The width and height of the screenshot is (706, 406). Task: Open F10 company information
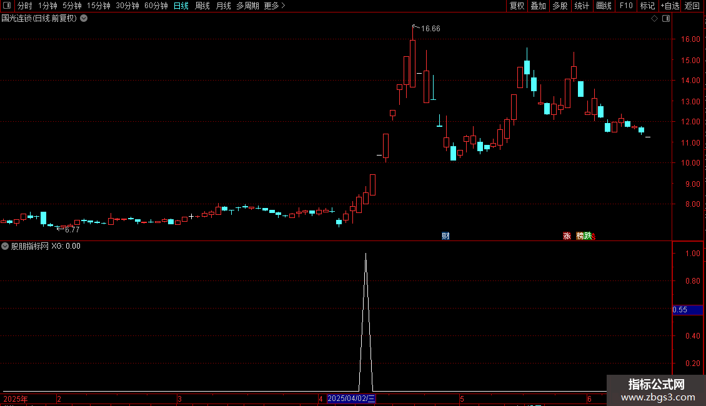pos(626,6)
